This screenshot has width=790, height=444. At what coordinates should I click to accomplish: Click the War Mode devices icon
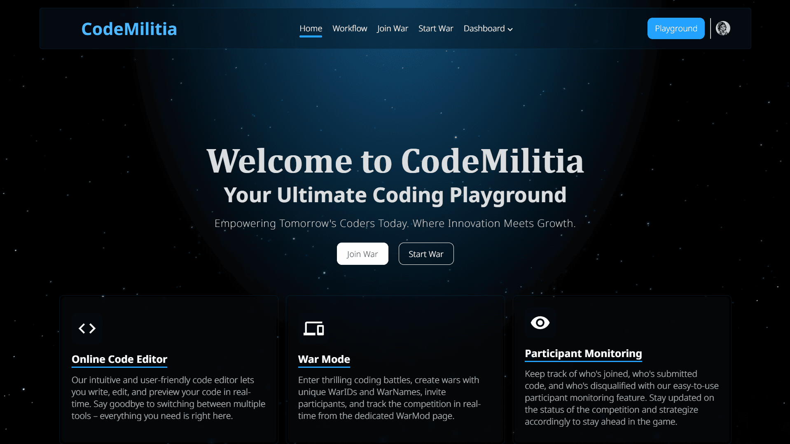(x=313, y=328)
